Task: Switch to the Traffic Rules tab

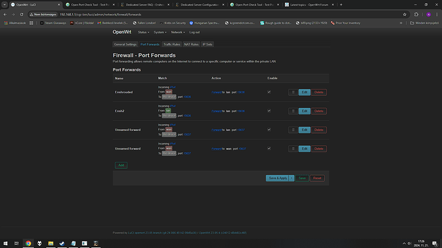Action: (172, 45)
